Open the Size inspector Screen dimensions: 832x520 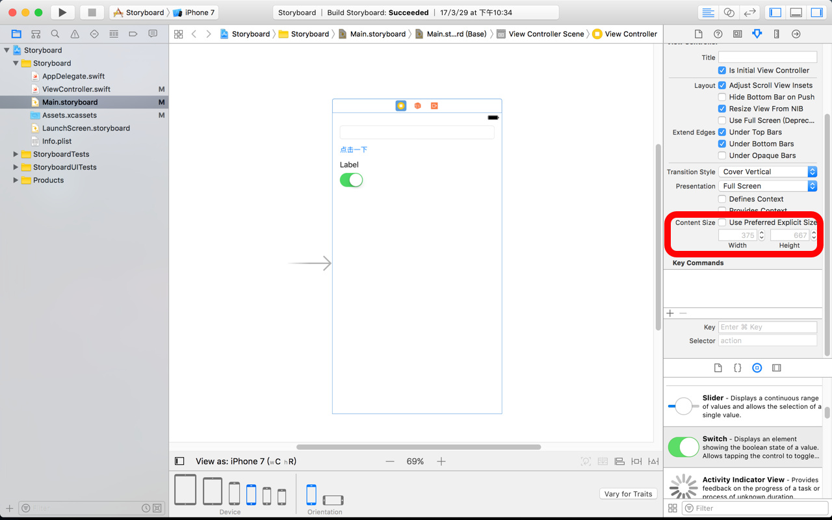click(776, 34)
